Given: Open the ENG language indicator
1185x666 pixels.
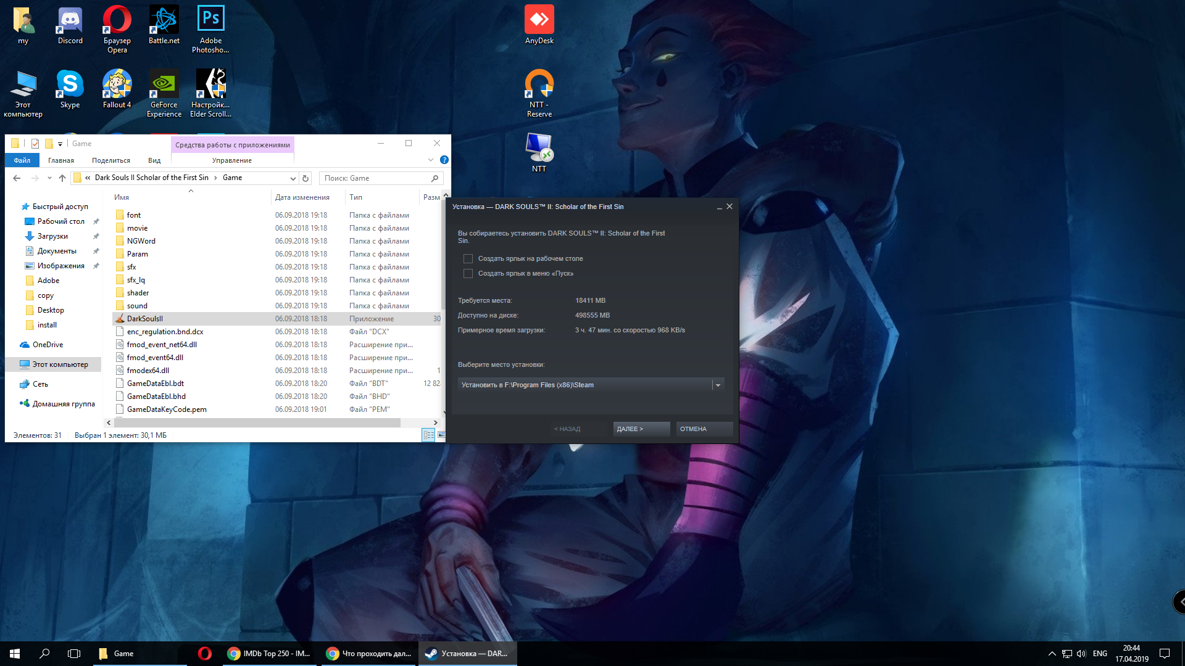Looking at the screenshot, I should (x=1100, y=654).
